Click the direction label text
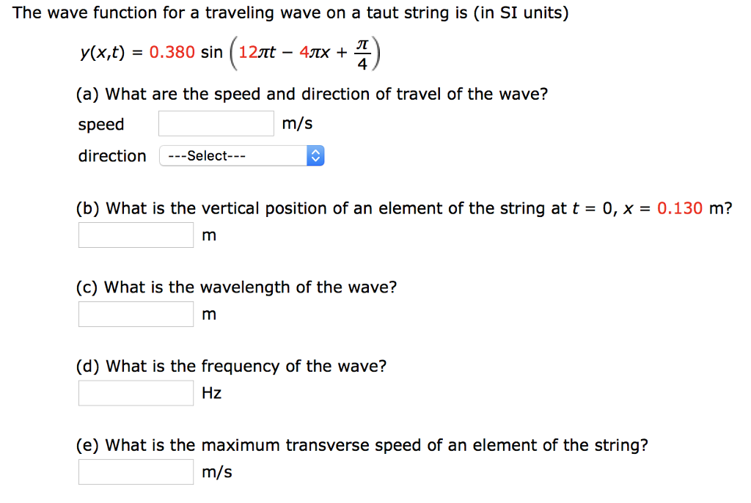The height and width of the screenshot is (503, 751). [x=111, y=156]
